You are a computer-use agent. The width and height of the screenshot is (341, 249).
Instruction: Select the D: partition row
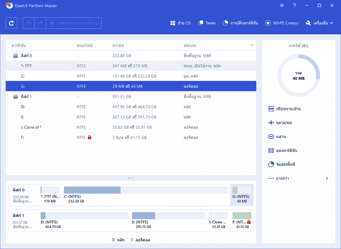point(131,107)
